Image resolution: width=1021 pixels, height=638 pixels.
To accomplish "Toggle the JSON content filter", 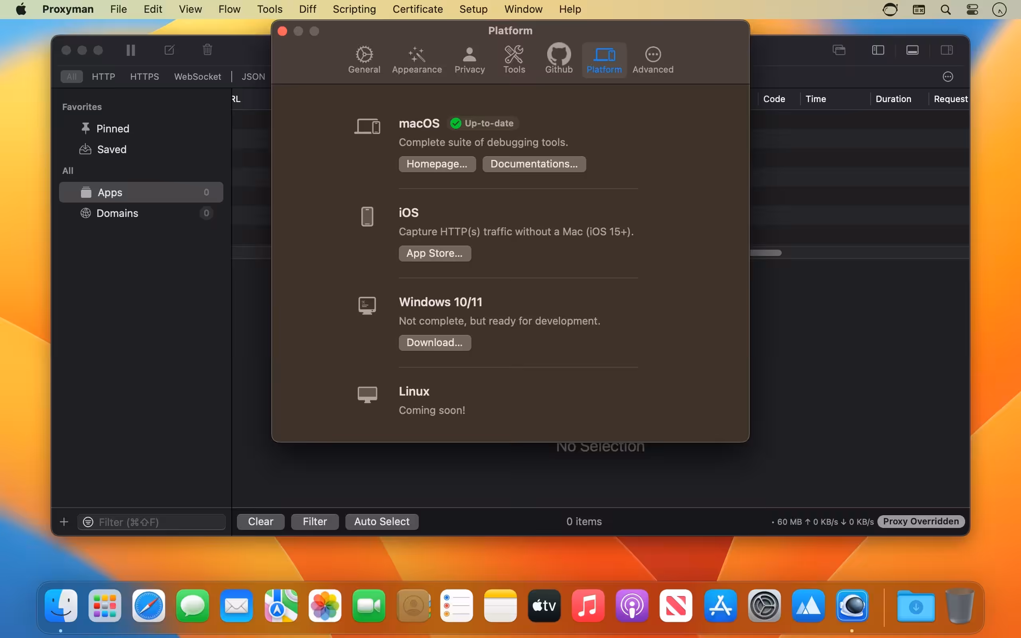I will pos(253,77).
